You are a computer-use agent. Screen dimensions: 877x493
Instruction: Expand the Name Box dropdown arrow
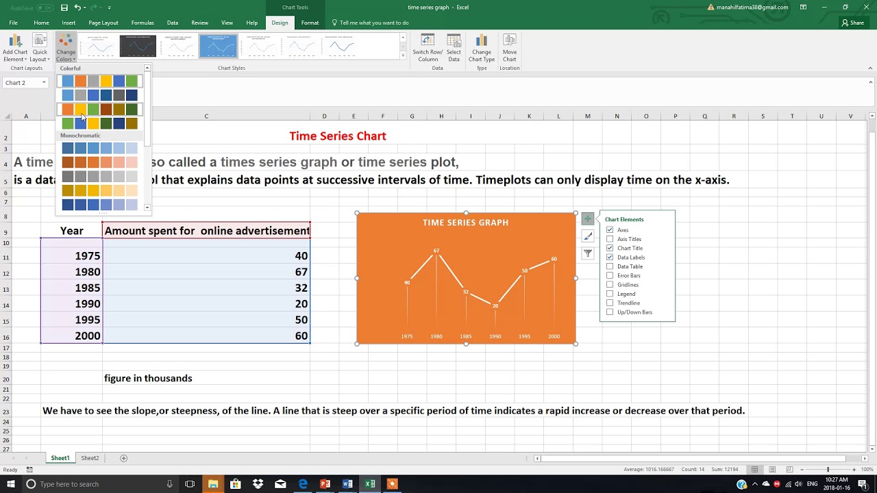(x=44, y=83)
